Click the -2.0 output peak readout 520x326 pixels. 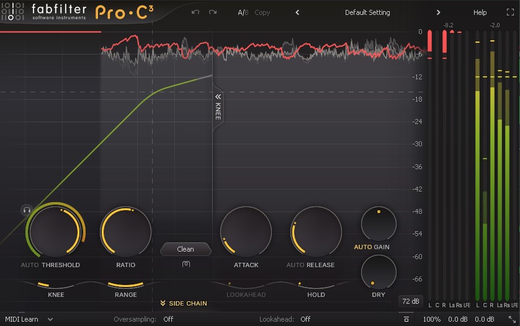(x=495, y=25)
